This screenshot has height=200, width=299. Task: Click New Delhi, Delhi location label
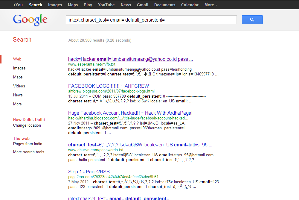(29, 119)
